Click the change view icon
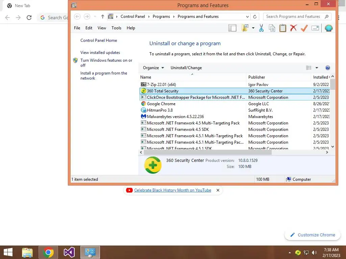Image resolution: width=346 pixels, height=259 pixels. (x=308, y=68)
